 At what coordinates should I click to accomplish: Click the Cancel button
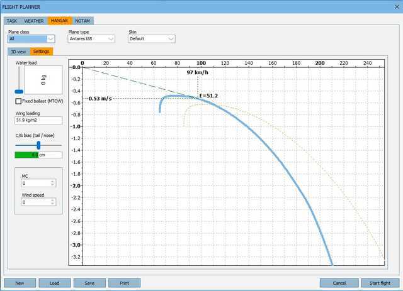(339, 283)
